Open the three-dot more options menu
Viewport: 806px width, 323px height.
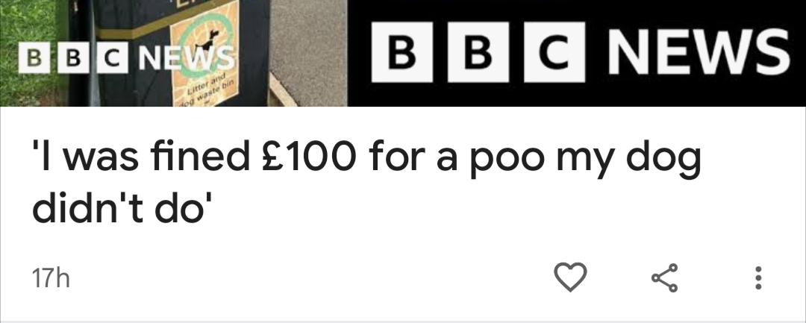pos(757,277)
